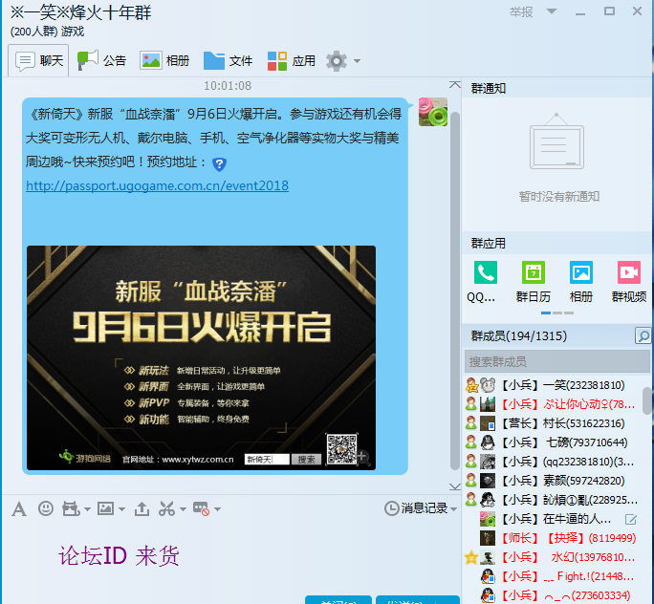Viewport: 654px width, 604px height.
Task: Select member (qq232381810)(3...
Action: pos(553,462)
